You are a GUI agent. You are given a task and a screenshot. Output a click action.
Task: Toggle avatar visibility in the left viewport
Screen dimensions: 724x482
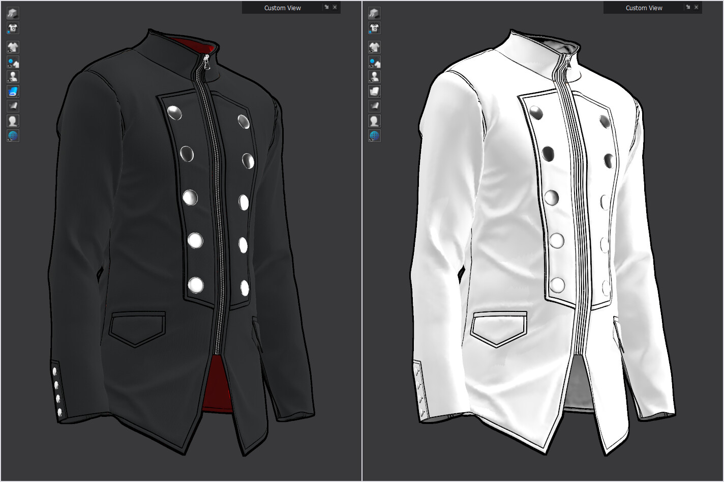(13, 76)
